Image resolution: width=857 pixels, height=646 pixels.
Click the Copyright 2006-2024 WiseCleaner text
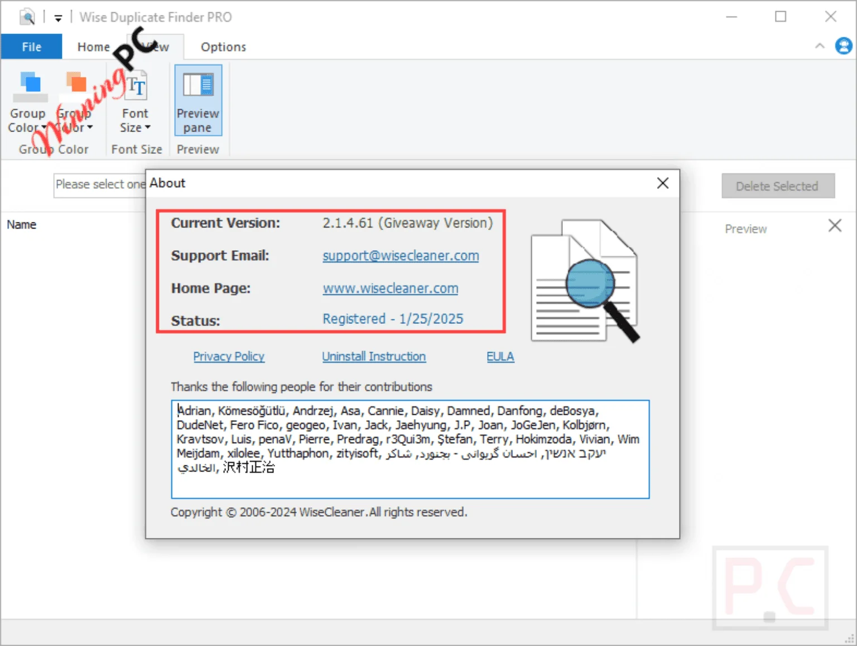click(x=319, y=512)
